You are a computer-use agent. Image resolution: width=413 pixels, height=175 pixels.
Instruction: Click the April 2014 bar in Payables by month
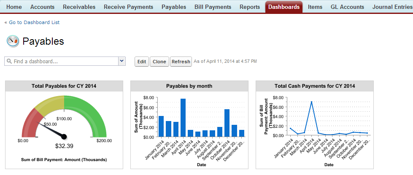click(x=183, y=118)
